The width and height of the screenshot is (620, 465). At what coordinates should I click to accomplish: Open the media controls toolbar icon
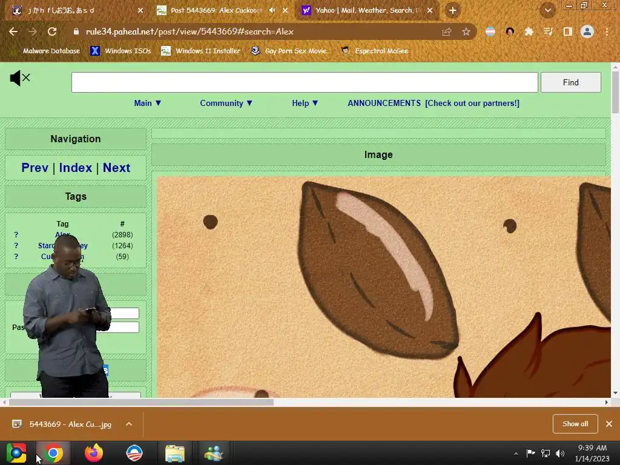pos(548,31)
